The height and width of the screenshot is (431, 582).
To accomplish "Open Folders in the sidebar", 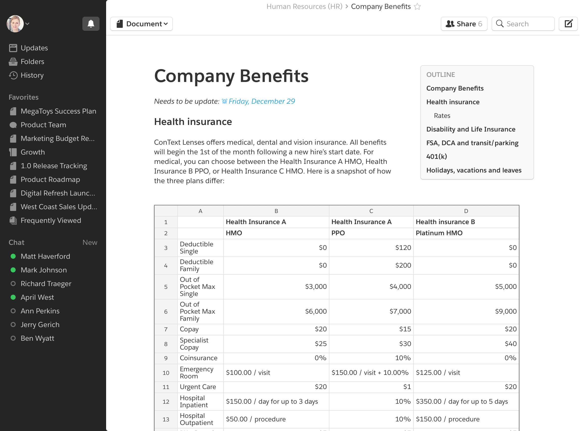I will click(32, 61).
